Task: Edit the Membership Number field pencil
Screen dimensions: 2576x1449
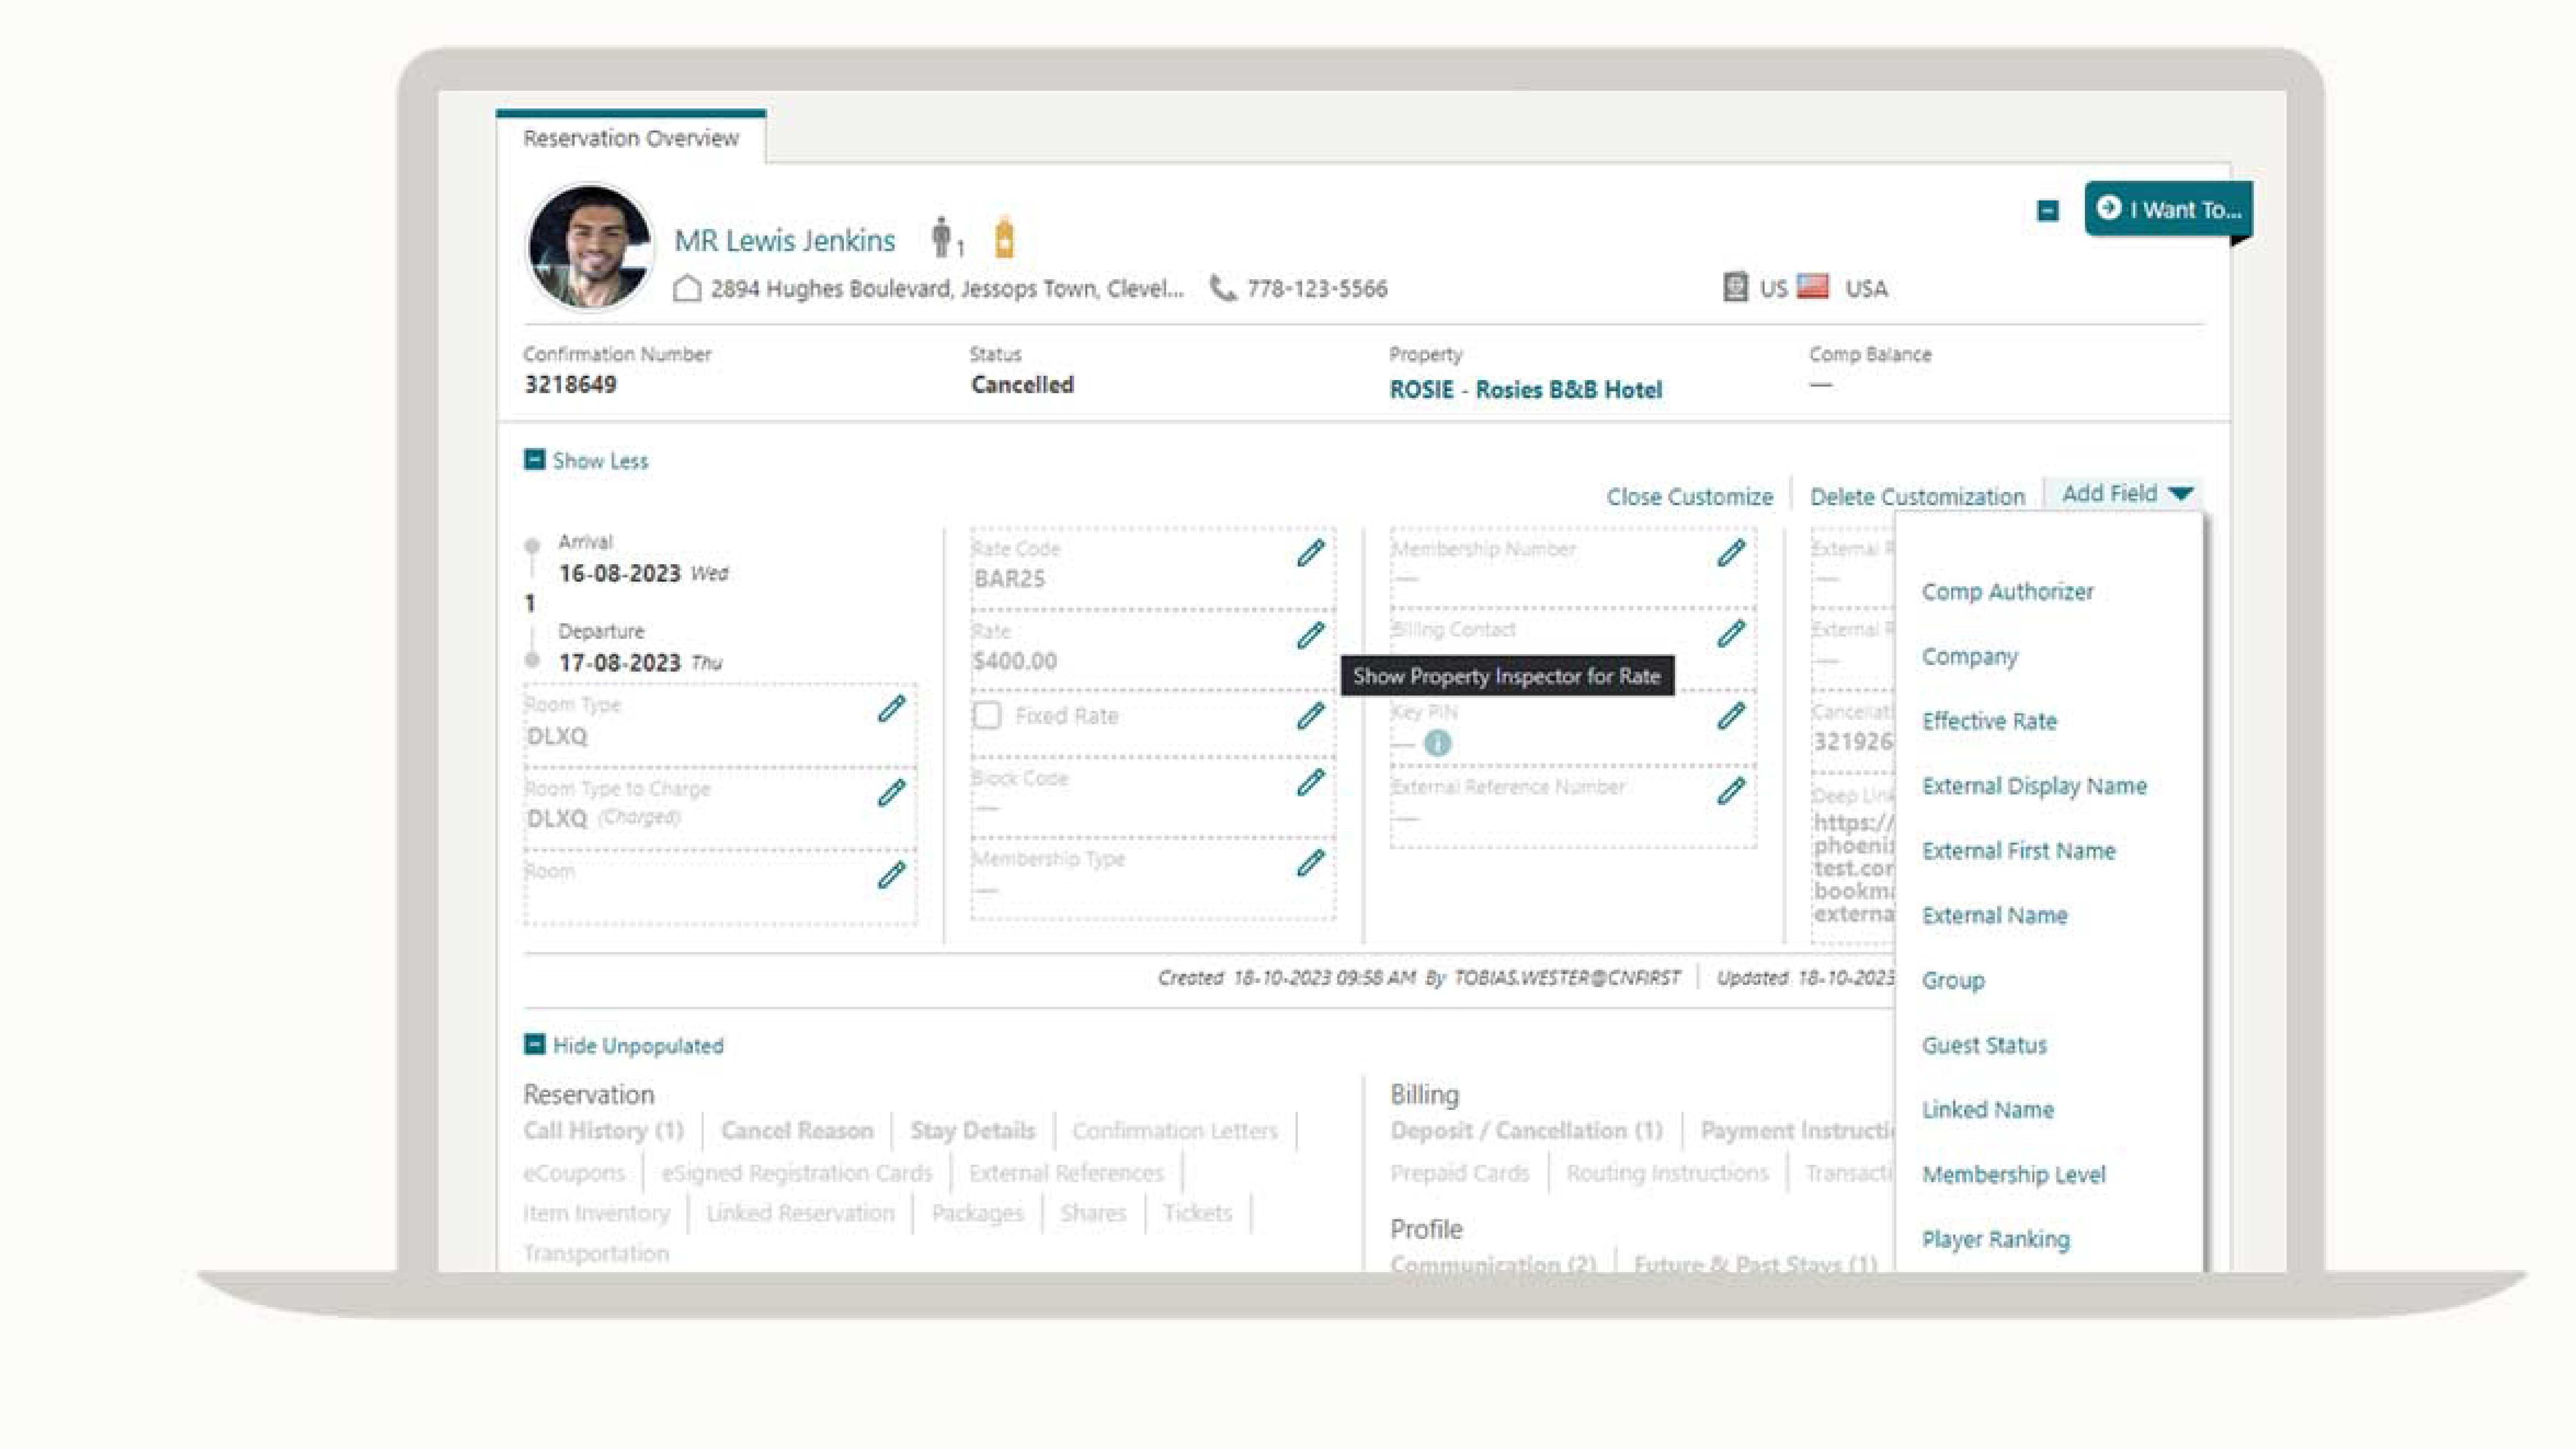Action: point(1731,553)
